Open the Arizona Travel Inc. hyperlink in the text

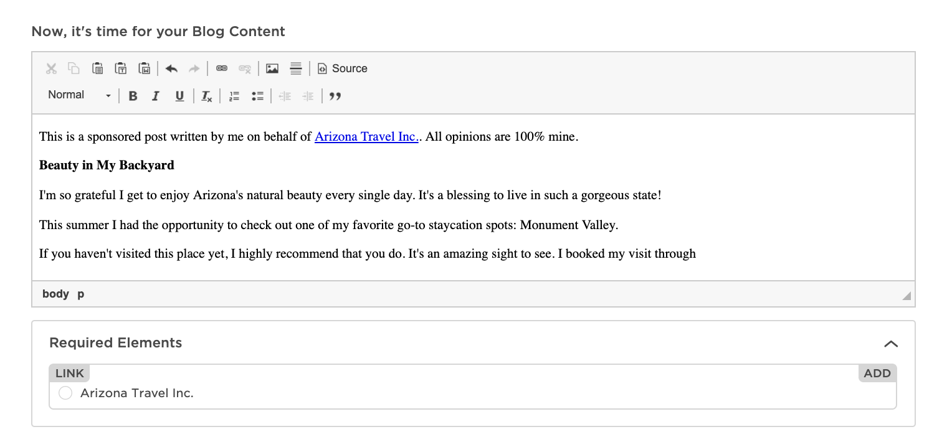click(366, 136)
